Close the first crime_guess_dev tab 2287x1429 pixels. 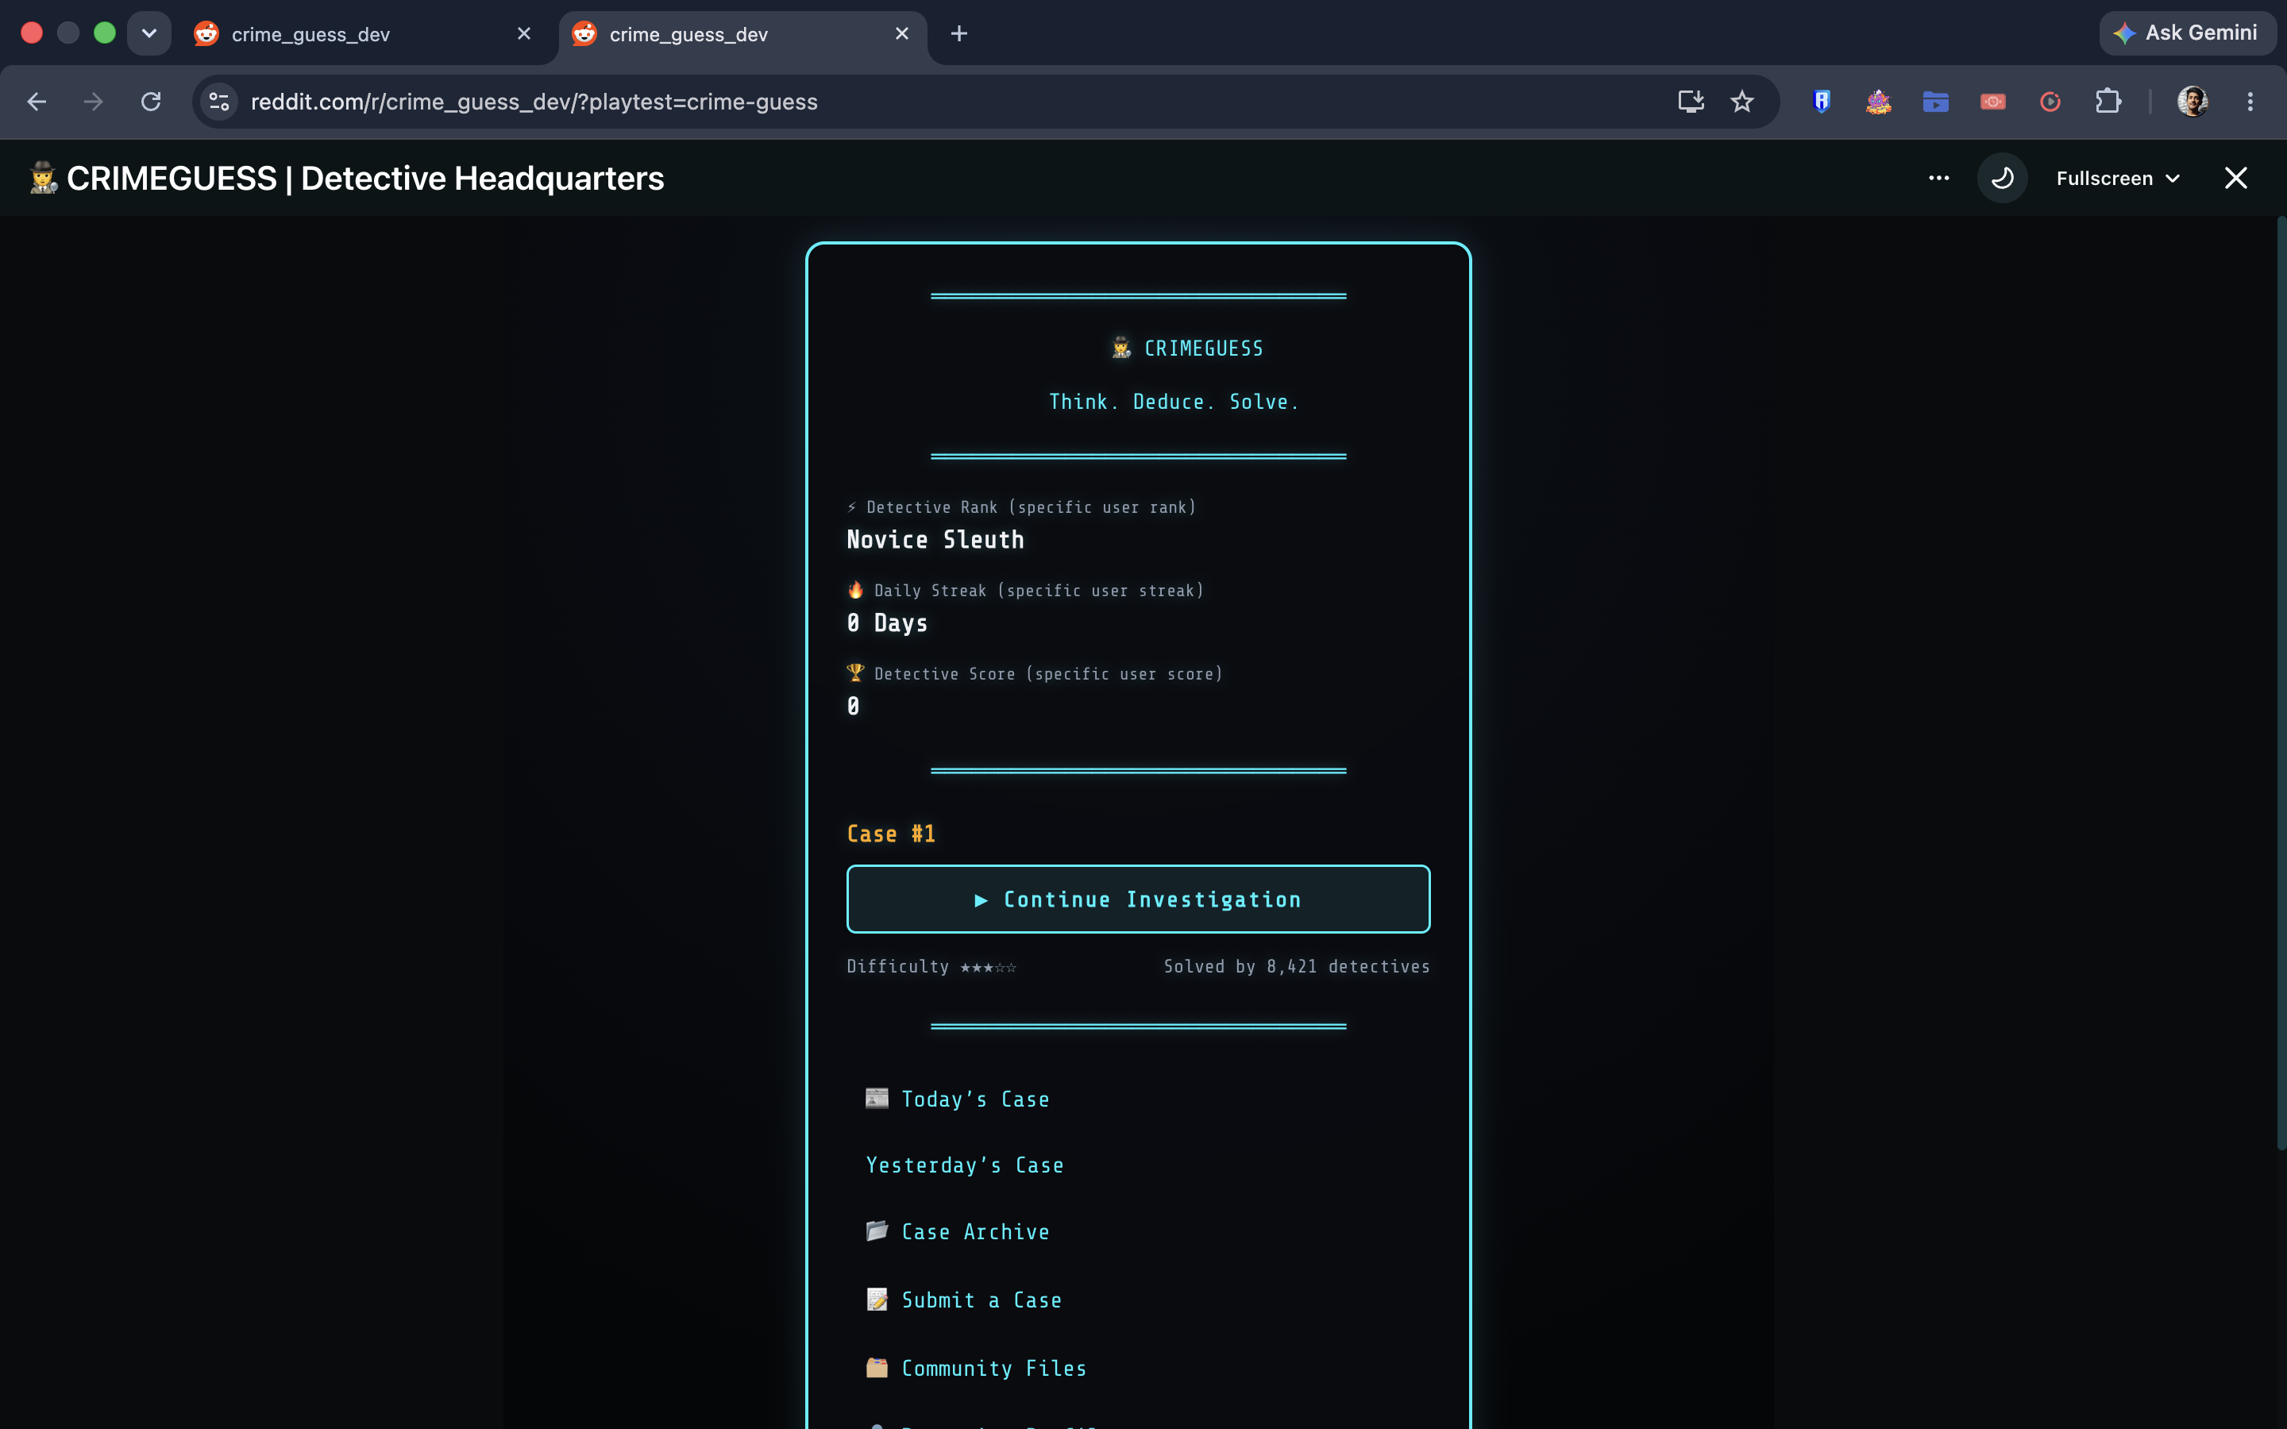[x=523, y=34]
